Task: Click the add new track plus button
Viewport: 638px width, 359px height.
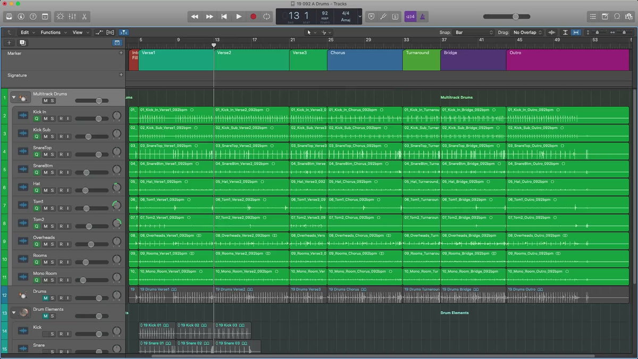Action: coord(9,43)
